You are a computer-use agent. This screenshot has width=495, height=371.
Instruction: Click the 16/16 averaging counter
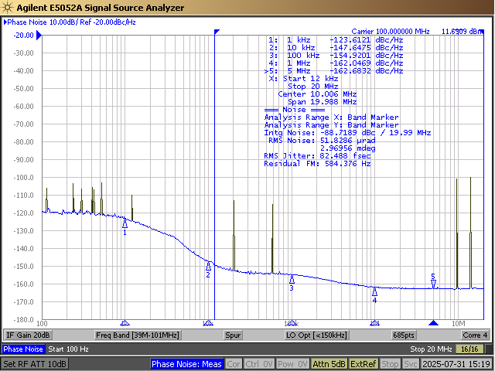tap(469, 349)
